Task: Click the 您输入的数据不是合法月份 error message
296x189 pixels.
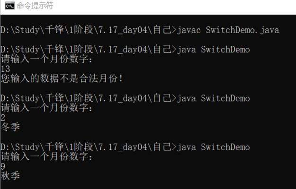Action: 62,78
